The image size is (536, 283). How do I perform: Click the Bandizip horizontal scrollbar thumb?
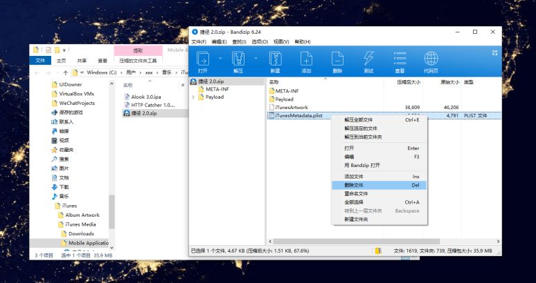pyautogui.click(x=356, y=241)
